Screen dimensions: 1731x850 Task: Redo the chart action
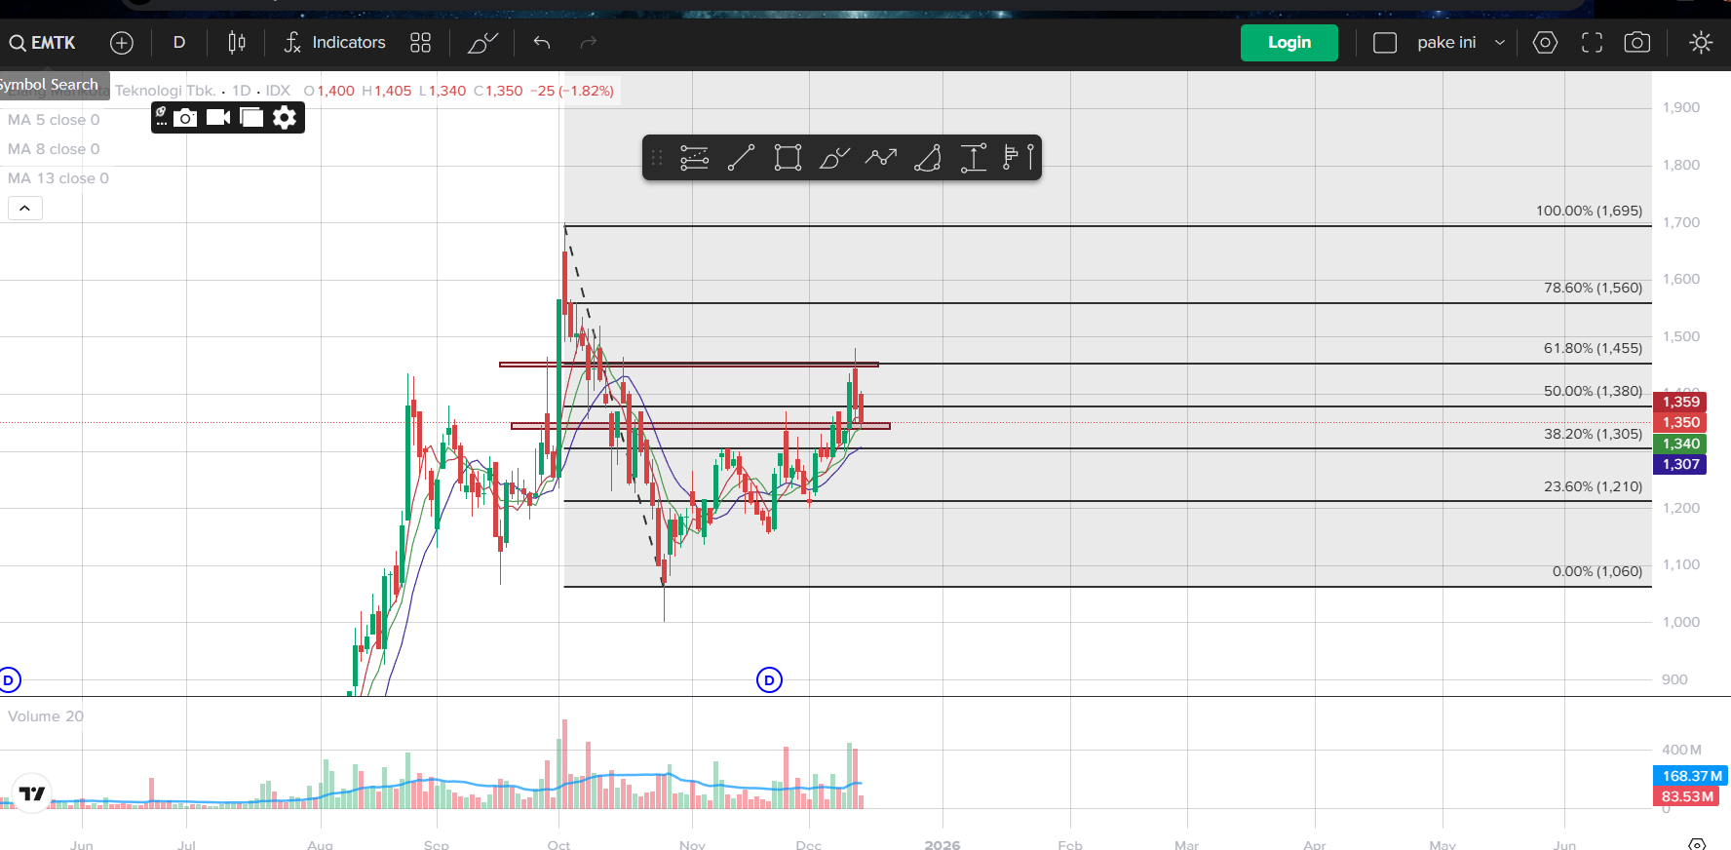pos(588,43)
